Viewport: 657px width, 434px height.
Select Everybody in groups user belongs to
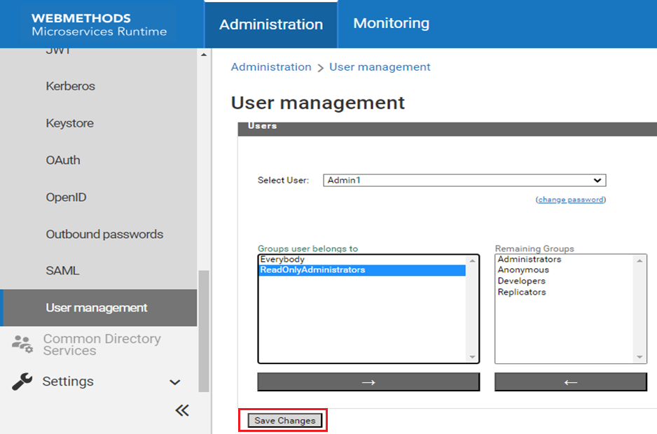click(282, 260)
